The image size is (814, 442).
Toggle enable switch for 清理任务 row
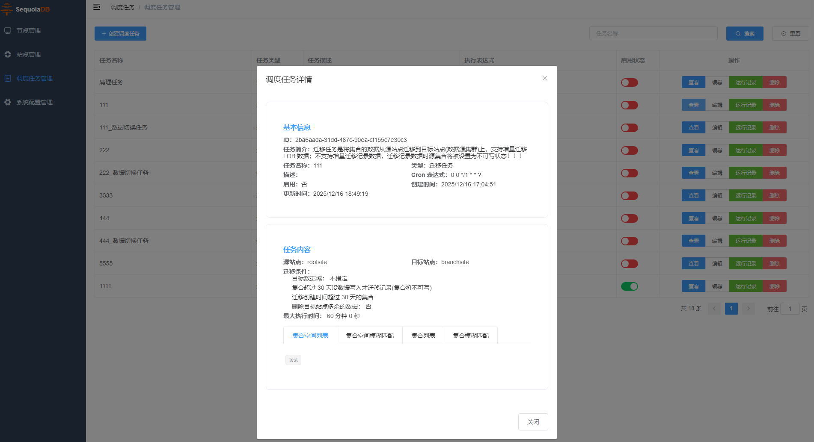tap(630, 83)
